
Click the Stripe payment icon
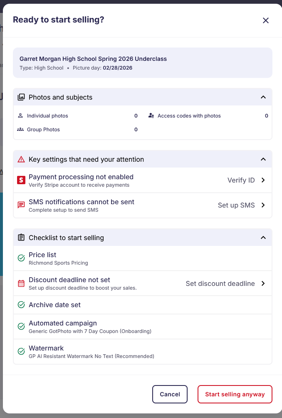click(21, 180)
